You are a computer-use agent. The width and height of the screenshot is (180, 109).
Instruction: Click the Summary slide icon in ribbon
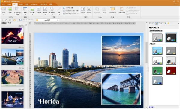17,11
